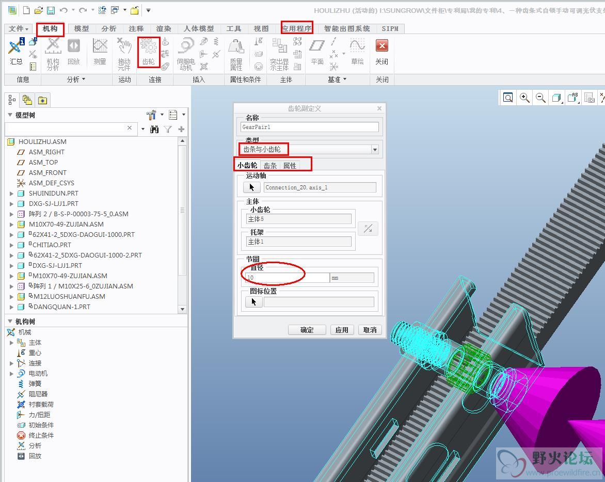This screenshot has height=482, width=605.
Task: Click the undo arrow icon
Action: [64, 10]
